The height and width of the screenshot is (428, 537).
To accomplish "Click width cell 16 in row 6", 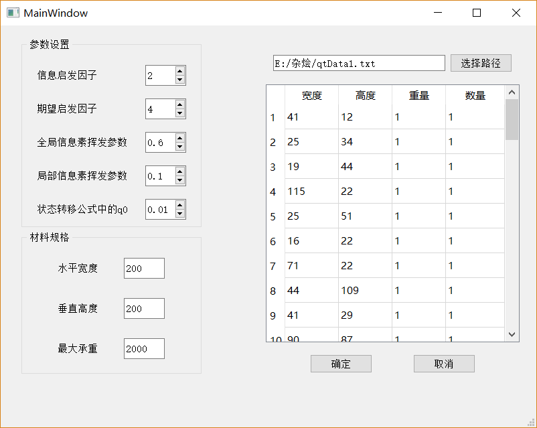I will pyautogui.click(x=311, y=241).
